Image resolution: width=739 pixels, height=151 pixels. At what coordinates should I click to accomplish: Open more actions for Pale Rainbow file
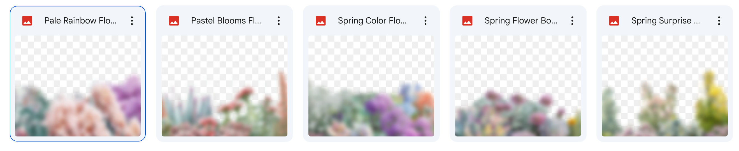tap(132, 21)
